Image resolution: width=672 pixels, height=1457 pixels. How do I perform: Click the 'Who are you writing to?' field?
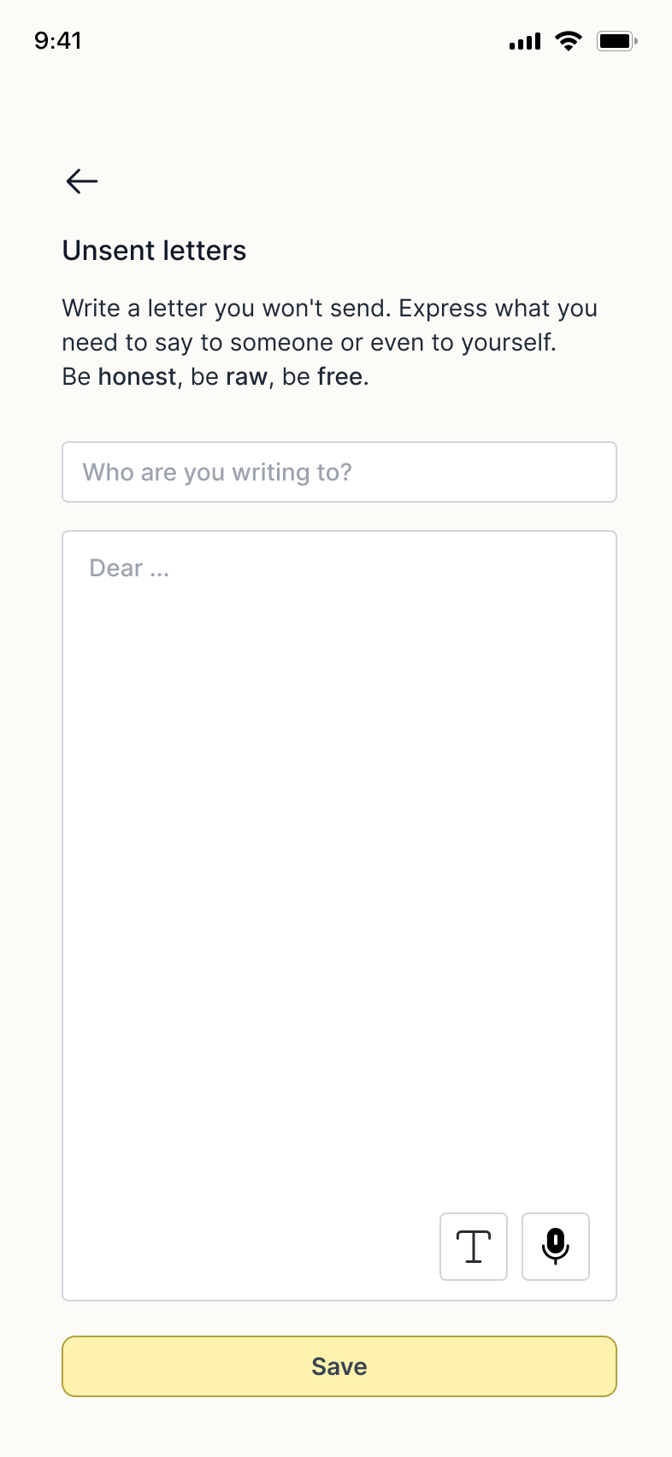[x=339, y=472]
